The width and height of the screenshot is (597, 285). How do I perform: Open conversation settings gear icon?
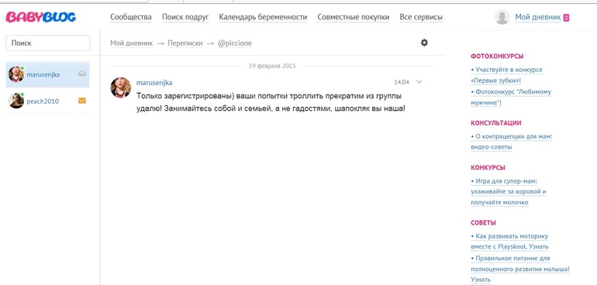[424, 43]
